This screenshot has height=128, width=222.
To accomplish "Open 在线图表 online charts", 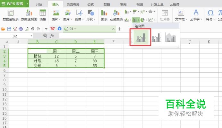I will coord(116,15).
